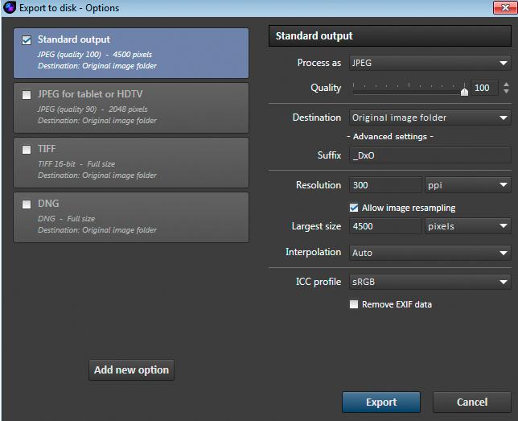Open the Interpolation dropdown
The width and height of the screenshot is (518, 421).
(x=430, y=253)
